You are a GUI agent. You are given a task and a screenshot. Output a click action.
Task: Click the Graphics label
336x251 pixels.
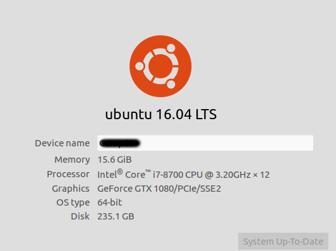(x=71, y=189)
